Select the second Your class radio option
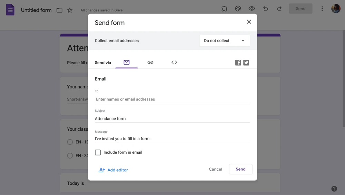Screen dimensions: 345x195 coord(70,155)
